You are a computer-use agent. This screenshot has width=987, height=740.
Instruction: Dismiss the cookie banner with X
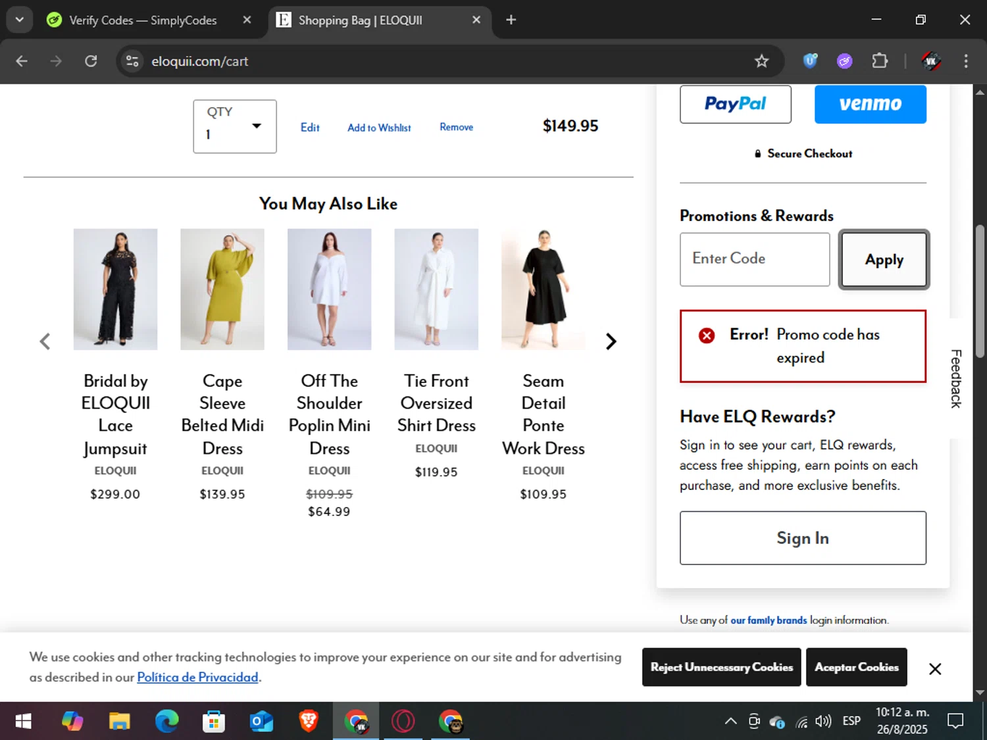(x=935, y=669)
